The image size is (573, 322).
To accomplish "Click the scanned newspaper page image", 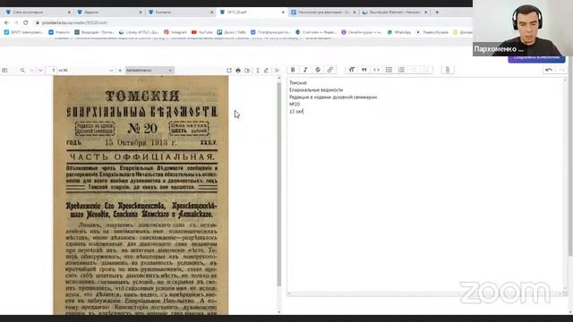I will (141, 195).
